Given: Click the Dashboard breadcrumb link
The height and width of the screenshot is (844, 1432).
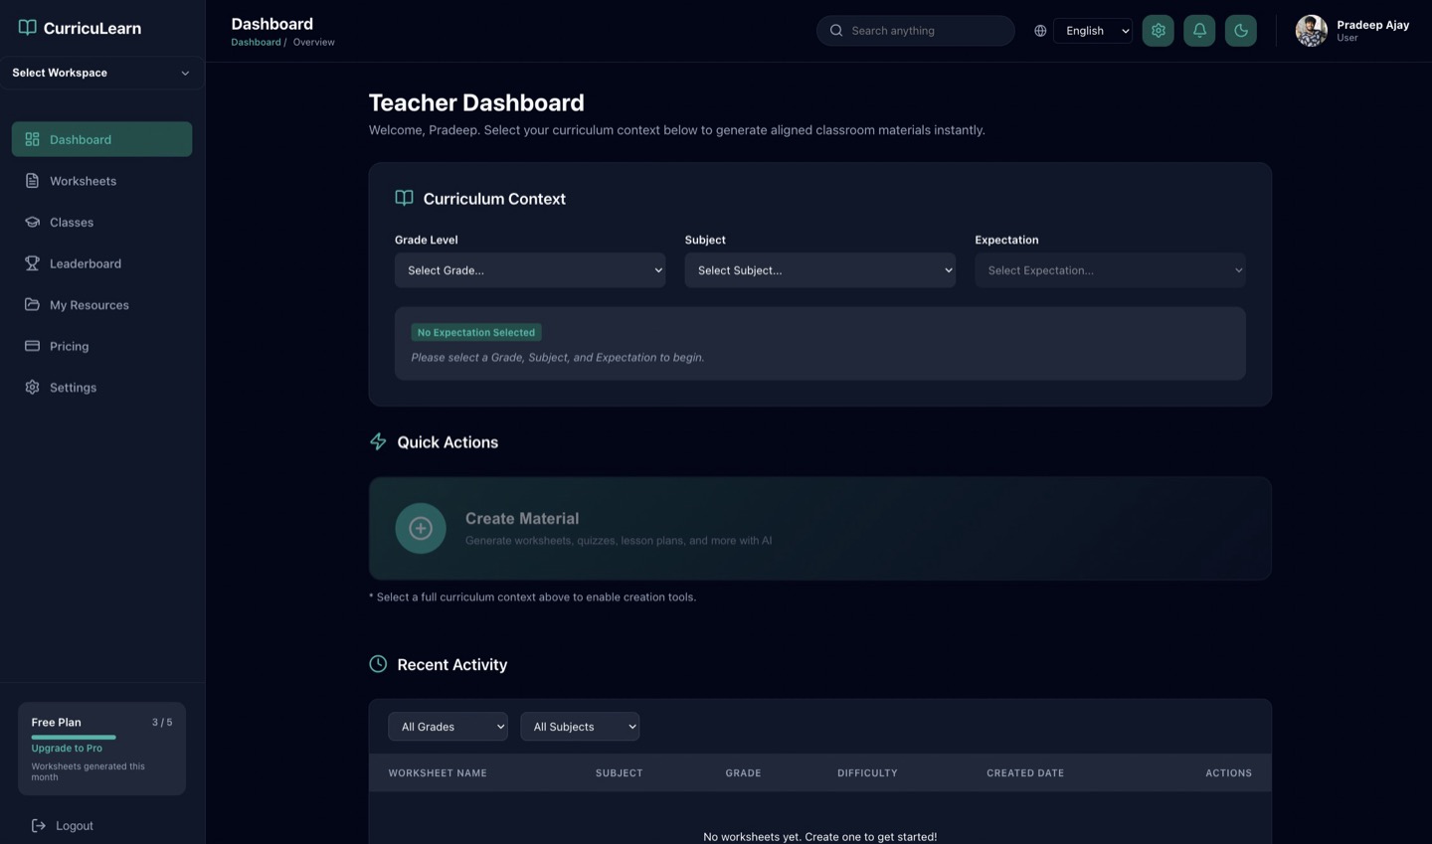Looking at the screenshot, I should [256, 42].
